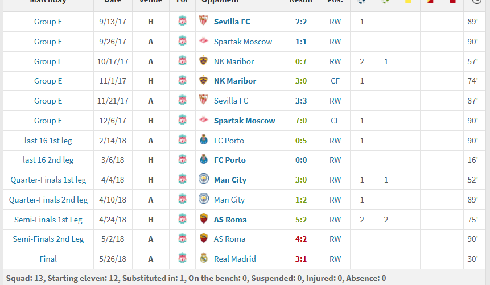Click Liverpool crest in 9/13/17 row

(x=182, y=21)
